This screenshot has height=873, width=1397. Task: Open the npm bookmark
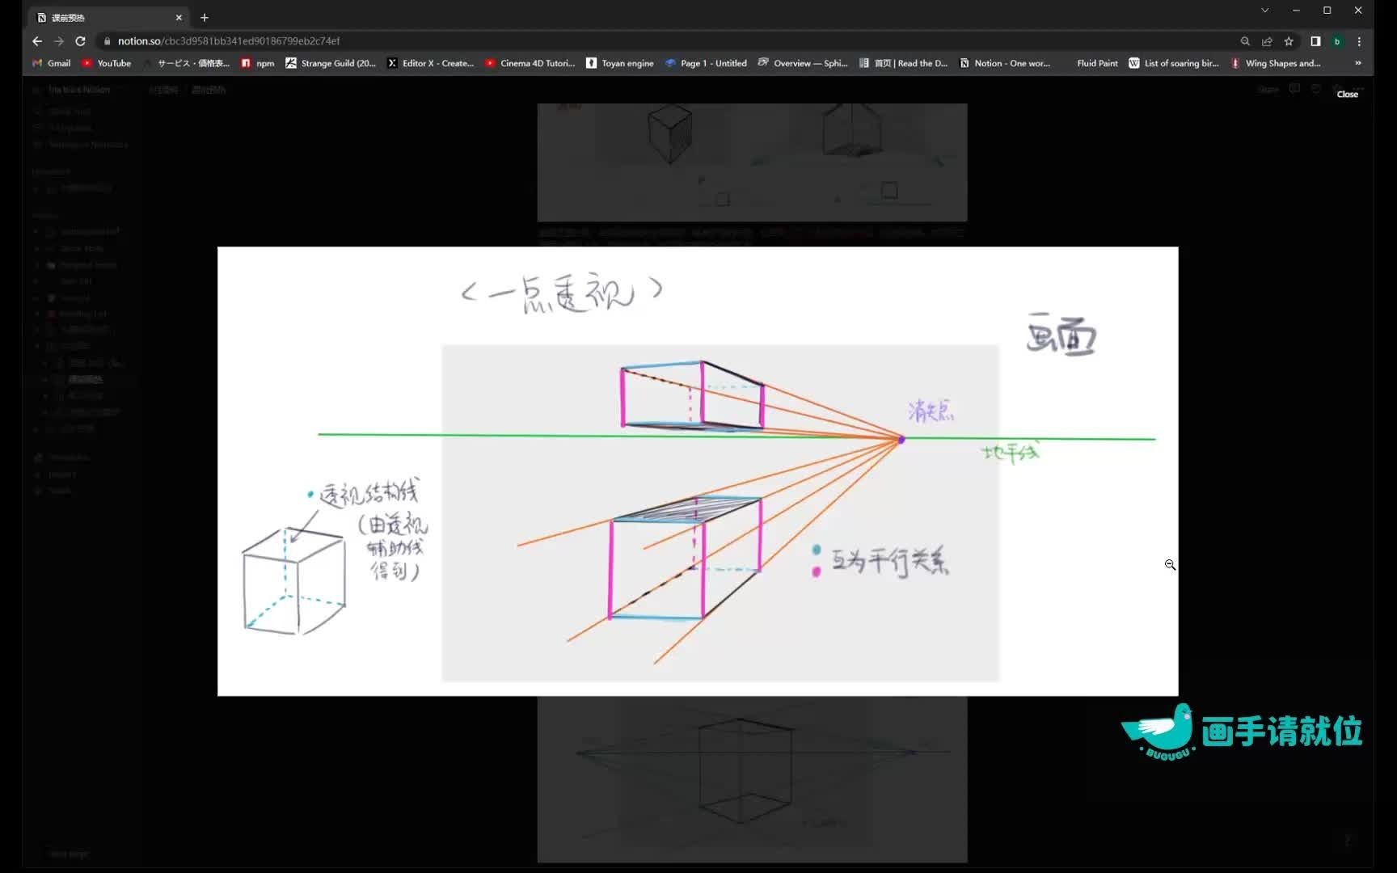(x=258, y=63)
